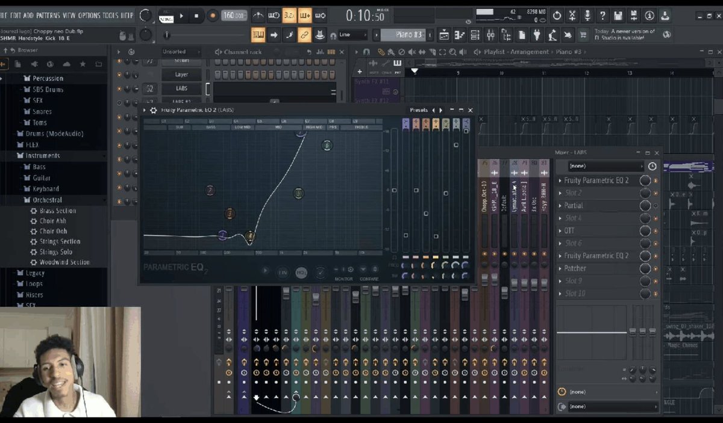The height and width of the screenshot is (423, 723).
Task: Click the Layer channel button in the Channel rack
Action: [181, 75]
